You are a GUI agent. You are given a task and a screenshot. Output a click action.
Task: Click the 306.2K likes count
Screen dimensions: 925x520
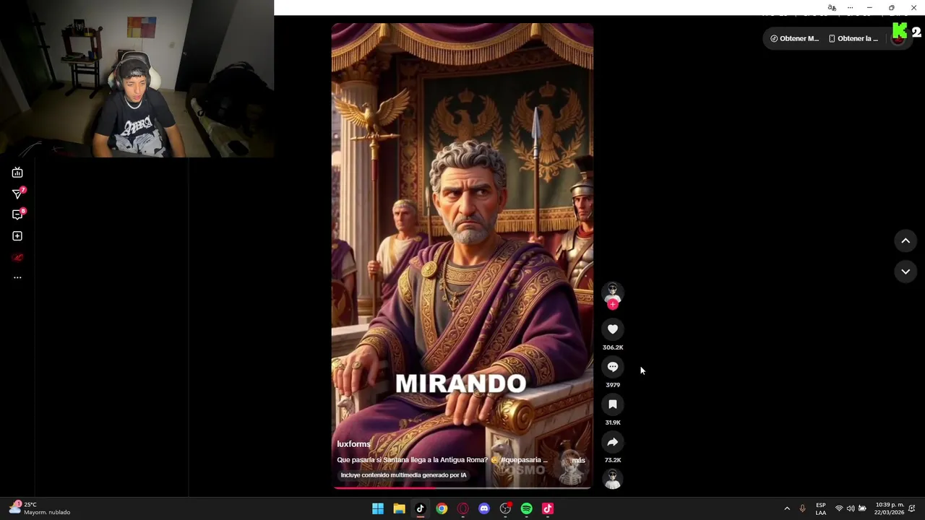[613, 347]
